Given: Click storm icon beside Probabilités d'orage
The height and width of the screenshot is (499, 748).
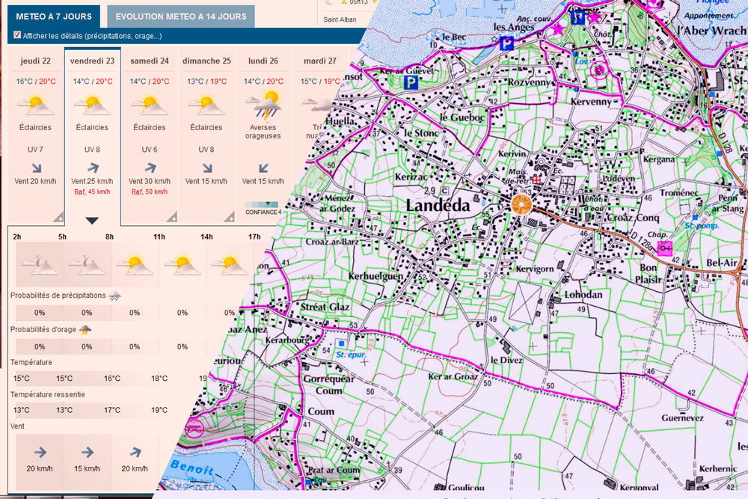Looking at the screenshot, I should tap(85, 330).
